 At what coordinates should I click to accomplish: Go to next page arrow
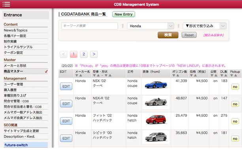coord(94,54)
